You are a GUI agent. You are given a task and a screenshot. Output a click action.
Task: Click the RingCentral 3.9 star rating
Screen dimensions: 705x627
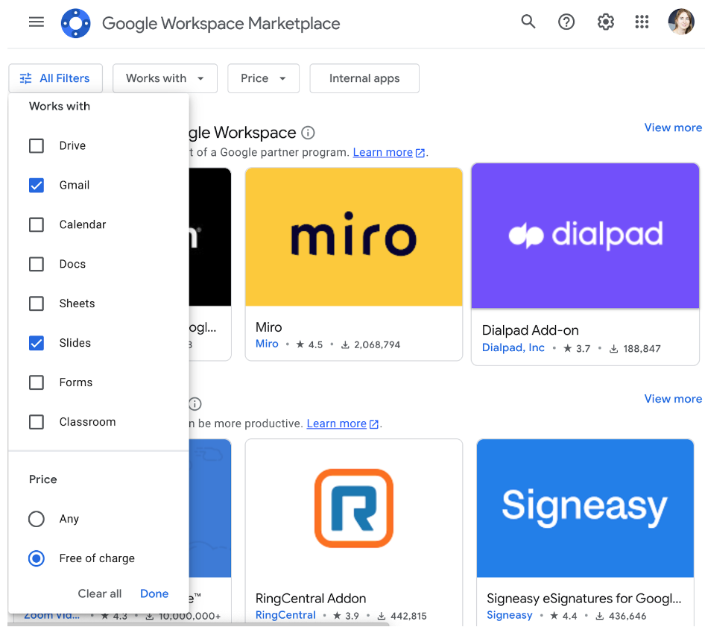click(x=345, y=616)
